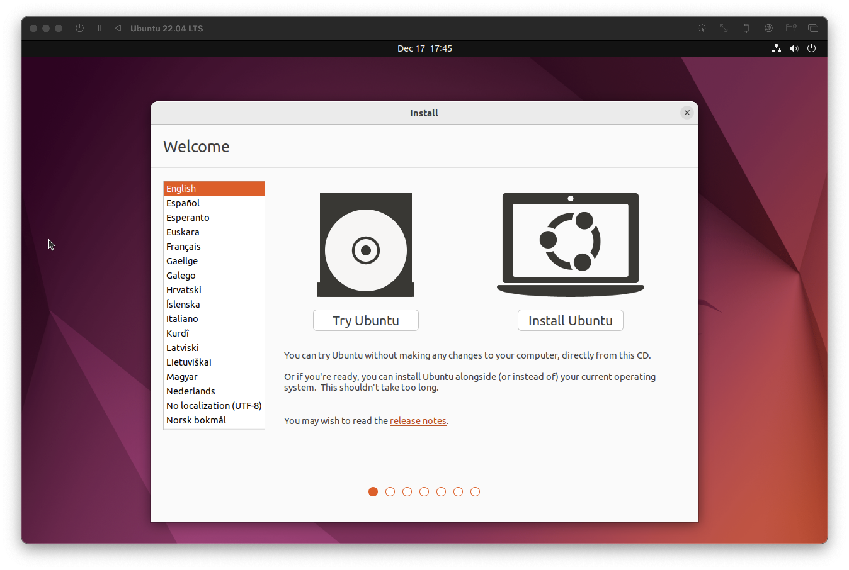Pause the virtual machine

[x=99, y=28]
